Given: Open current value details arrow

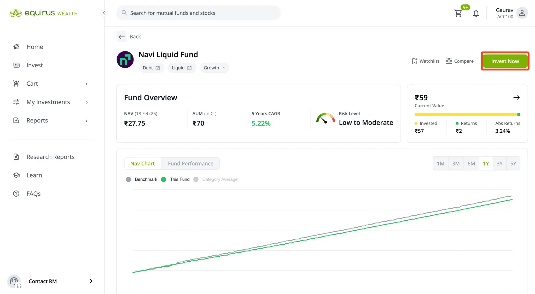Looking at the screenshot, I should (516, 98).
